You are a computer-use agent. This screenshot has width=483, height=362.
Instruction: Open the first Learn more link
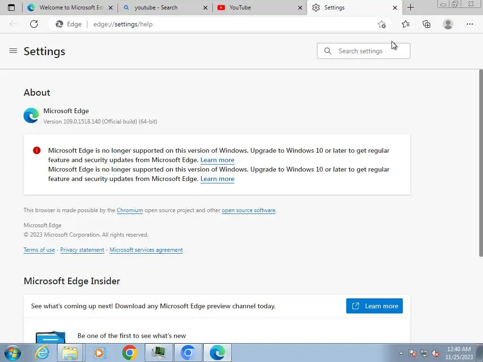pos(217,160)
